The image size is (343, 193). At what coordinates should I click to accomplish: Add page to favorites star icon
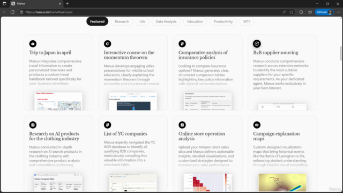click(292, 12)
